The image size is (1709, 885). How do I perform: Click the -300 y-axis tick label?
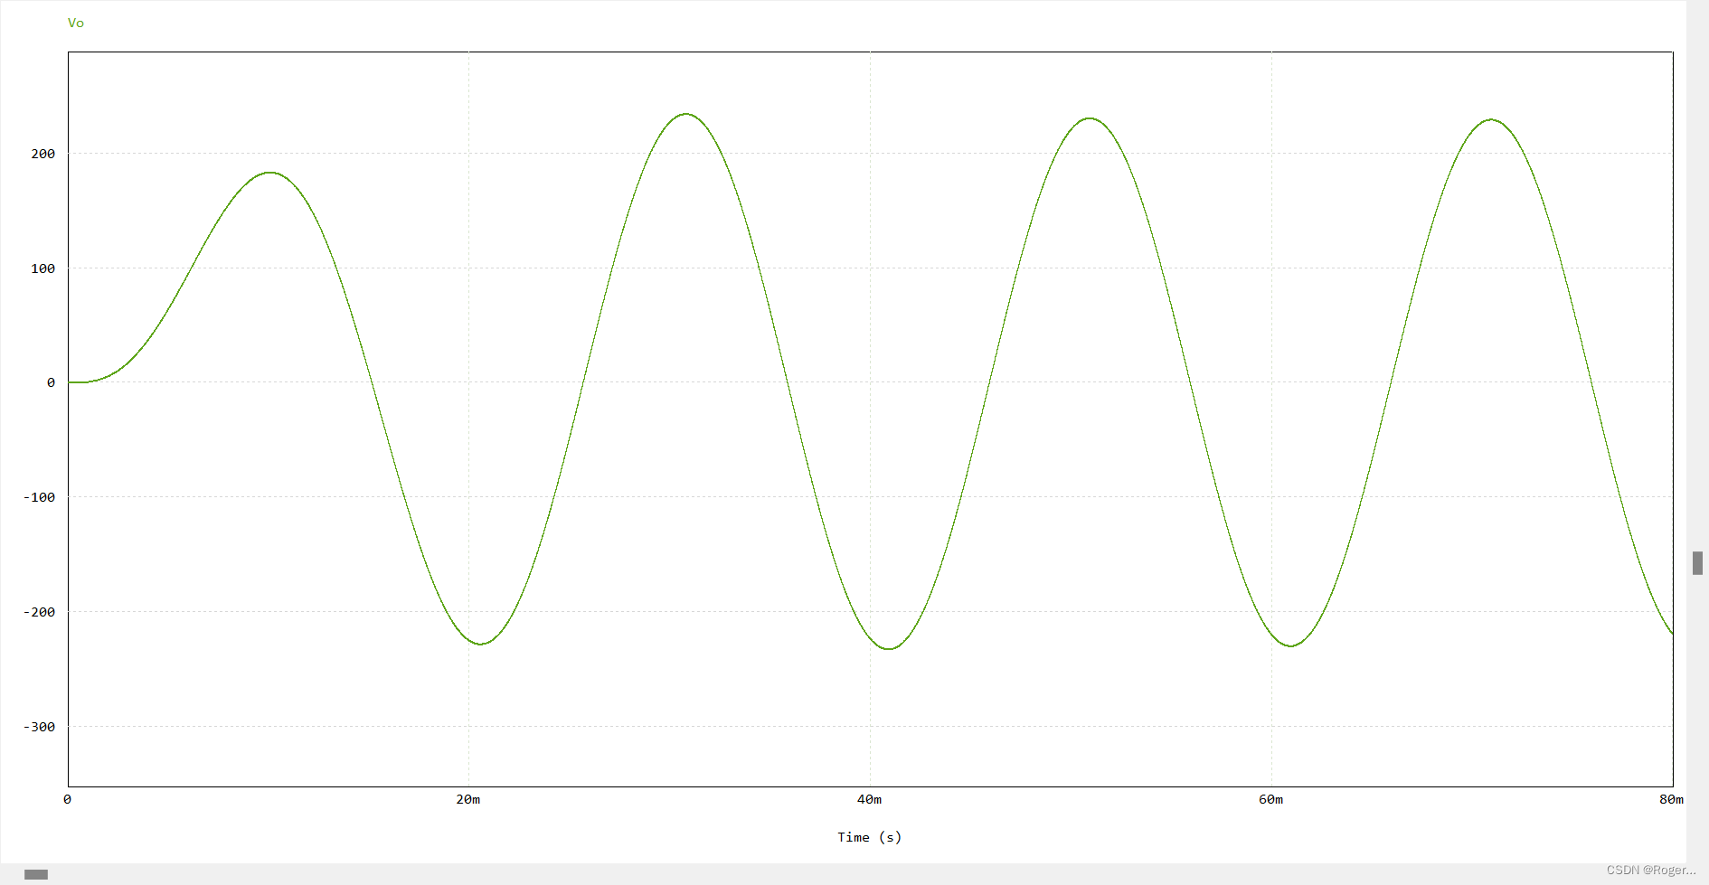click(x=40, y=727)
